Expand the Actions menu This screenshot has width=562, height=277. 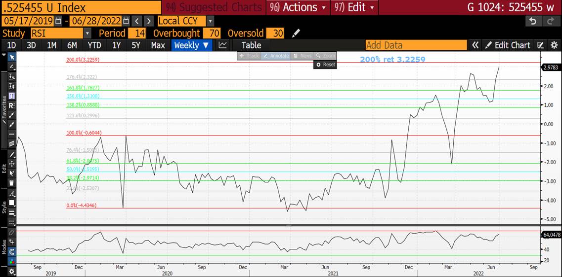[298, 7]
